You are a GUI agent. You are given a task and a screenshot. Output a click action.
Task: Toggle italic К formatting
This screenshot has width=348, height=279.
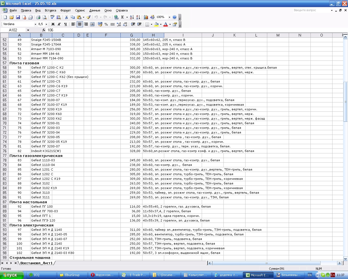tap(59, 24)
